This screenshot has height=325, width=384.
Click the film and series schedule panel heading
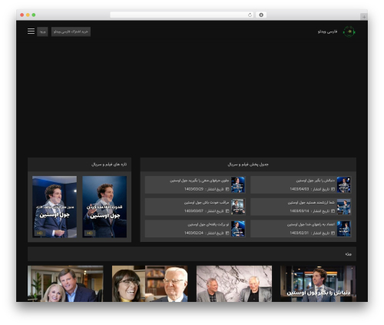(x=248, y=164)
